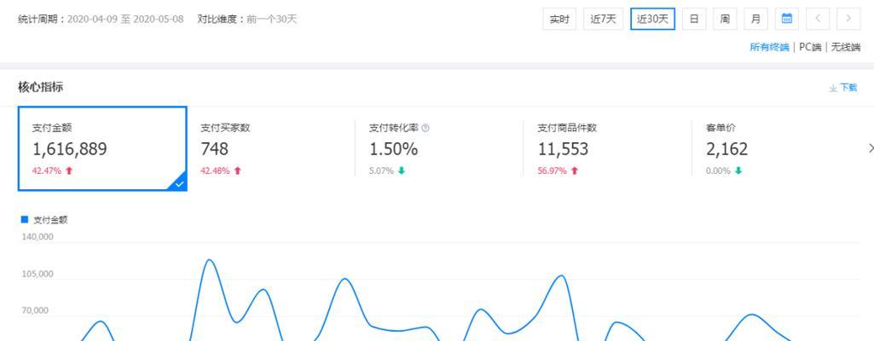This screenshot has height=341, width=874.
Task: Click the download icon beside 下载
Action: [833, 88]
